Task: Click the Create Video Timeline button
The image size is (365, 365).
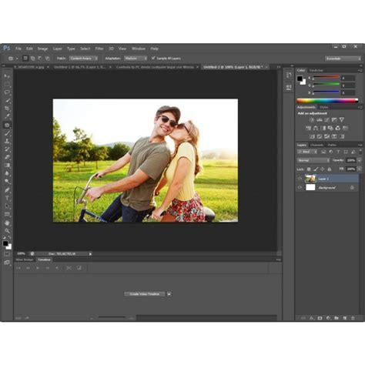Action: coord(145,294)
